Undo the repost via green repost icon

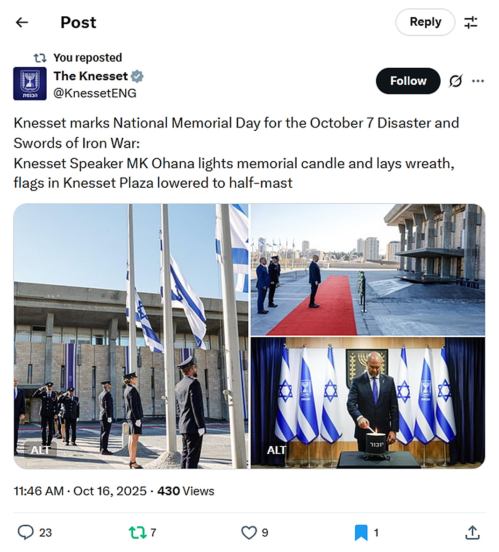coord(137,532)
